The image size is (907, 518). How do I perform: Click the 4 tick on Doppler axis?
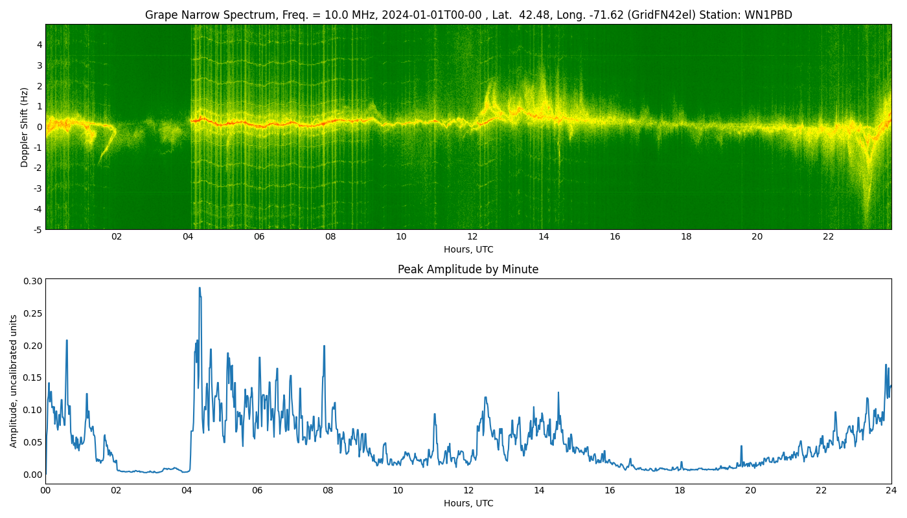click(x=40, y=45)
